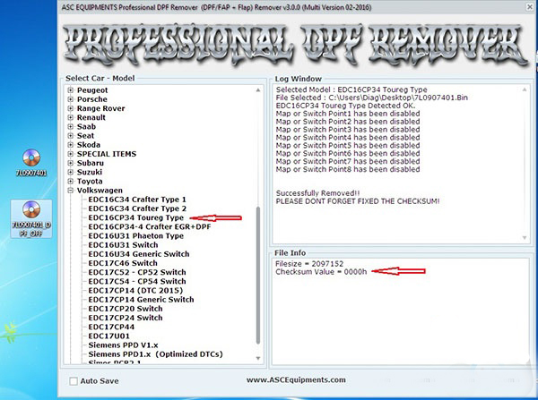Click the Log Window scroll-up arrow
Viewport: 538px width, 400px height.
pyautogui.click(x=525, y=89)
